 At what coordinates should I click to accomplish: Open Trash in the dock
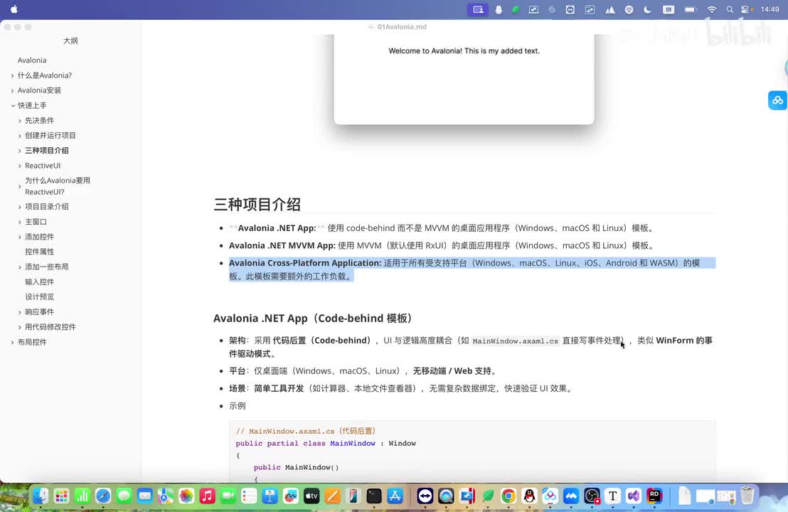[747, 496]
